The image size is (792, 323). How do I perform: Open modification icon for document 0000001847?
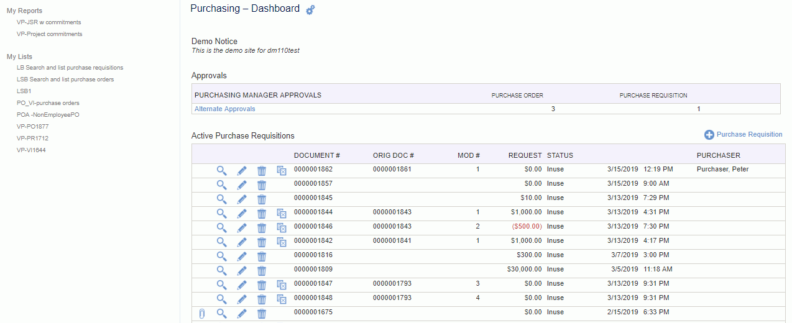[282, 284]
